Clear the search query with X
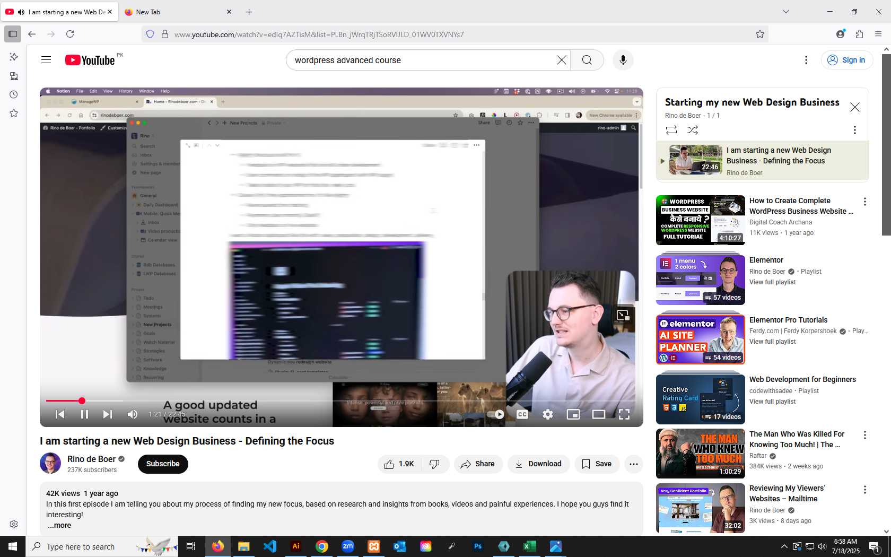Image resolution: width=891 pixels, height=557 pixels. (561, 60)
